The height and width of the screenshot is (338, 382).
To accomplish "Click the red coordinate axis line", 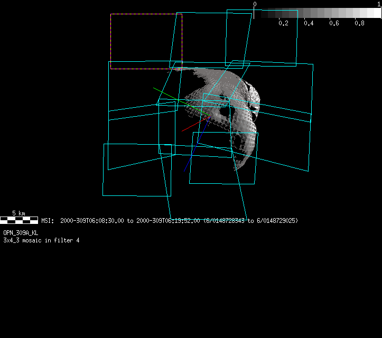I will [x=191, y=126].
